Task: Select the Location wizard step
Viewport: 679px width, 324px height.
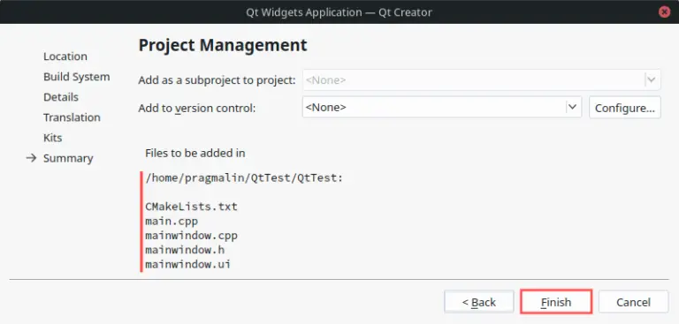Action: [x=65, y=57]
